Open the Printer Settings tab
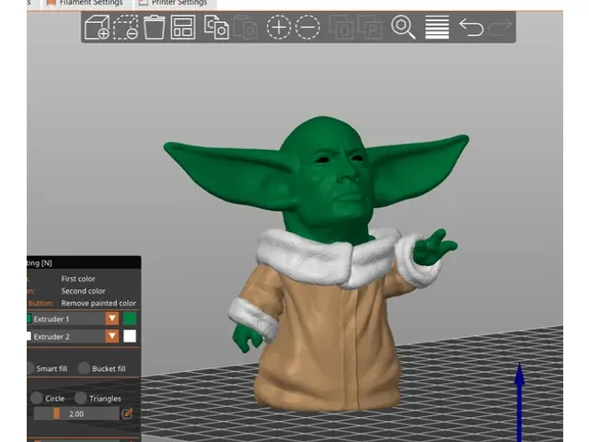This screenshot has width=589, height=442. click(174, 4)
